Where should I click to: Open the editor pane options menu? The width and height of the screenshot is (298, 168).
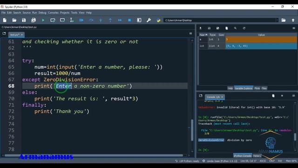pos(190,34)
